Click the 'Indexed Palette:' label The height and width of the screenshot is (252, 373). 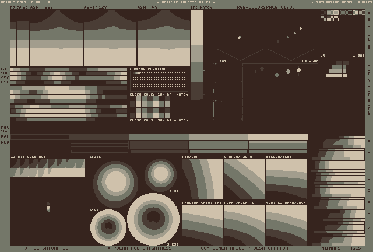pyautogui.click(x=147, y=69)
